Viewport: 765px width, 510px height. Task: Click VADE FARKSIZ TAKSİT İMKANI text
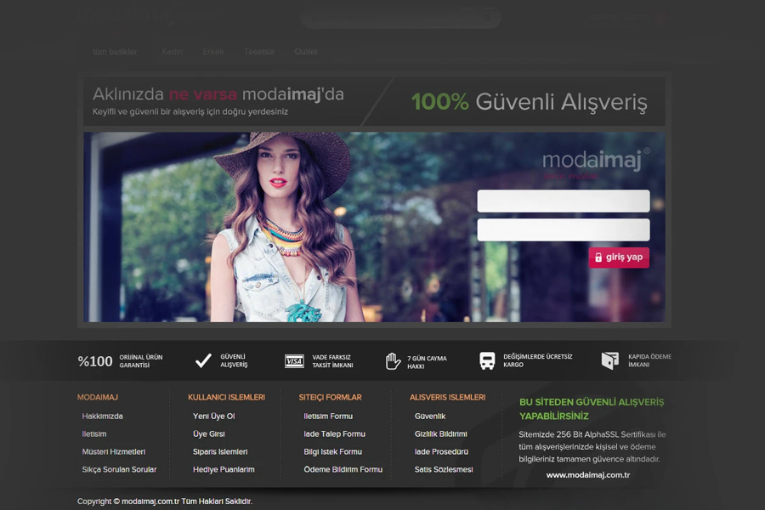[332, 361]
